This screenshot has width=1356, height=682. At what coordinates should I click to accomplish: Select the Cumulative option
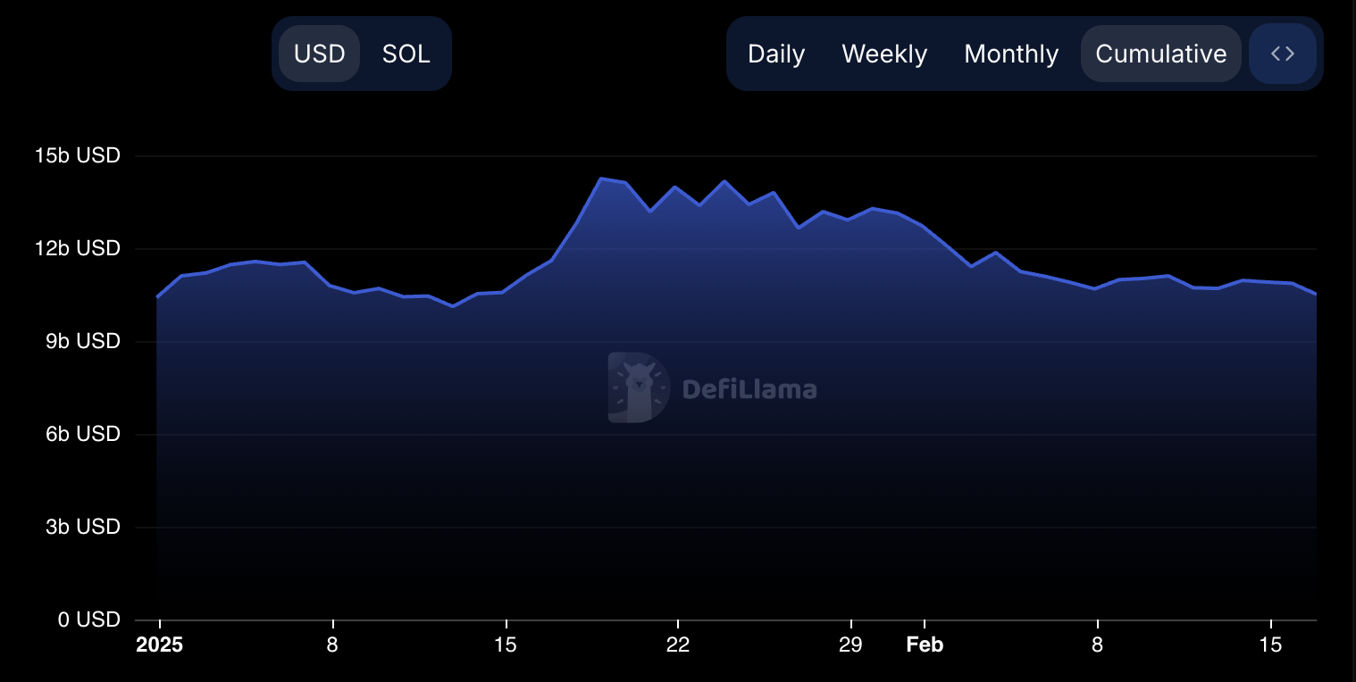(1160, 54)
